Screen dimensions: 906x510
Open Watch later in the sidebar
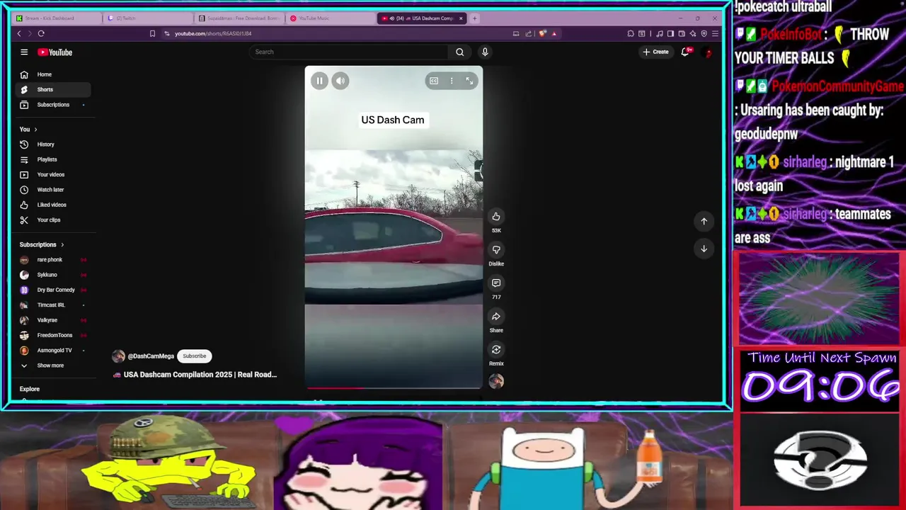point(53,190)
